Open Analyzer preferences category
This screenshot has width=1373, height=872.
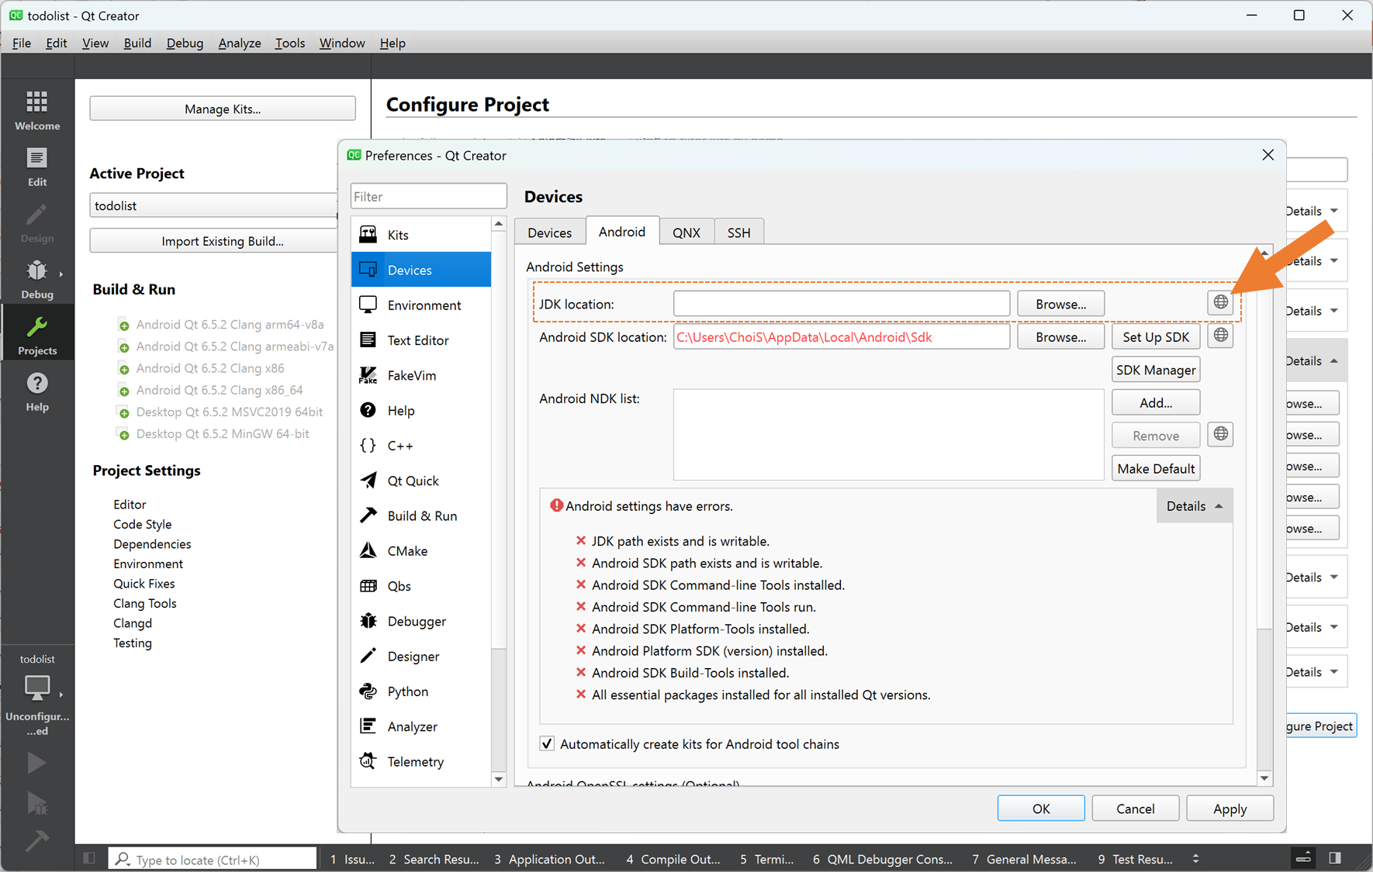click(x=421, y=726)
